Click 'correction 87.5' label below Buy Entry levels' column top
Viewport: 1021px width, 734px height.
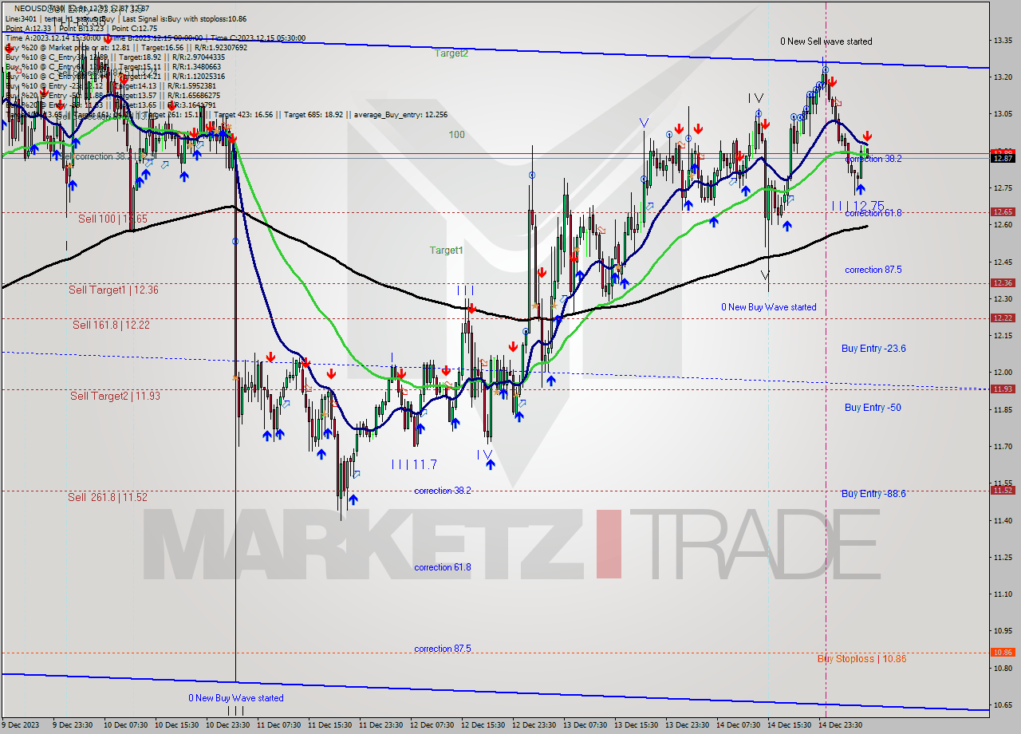[873, 270]
